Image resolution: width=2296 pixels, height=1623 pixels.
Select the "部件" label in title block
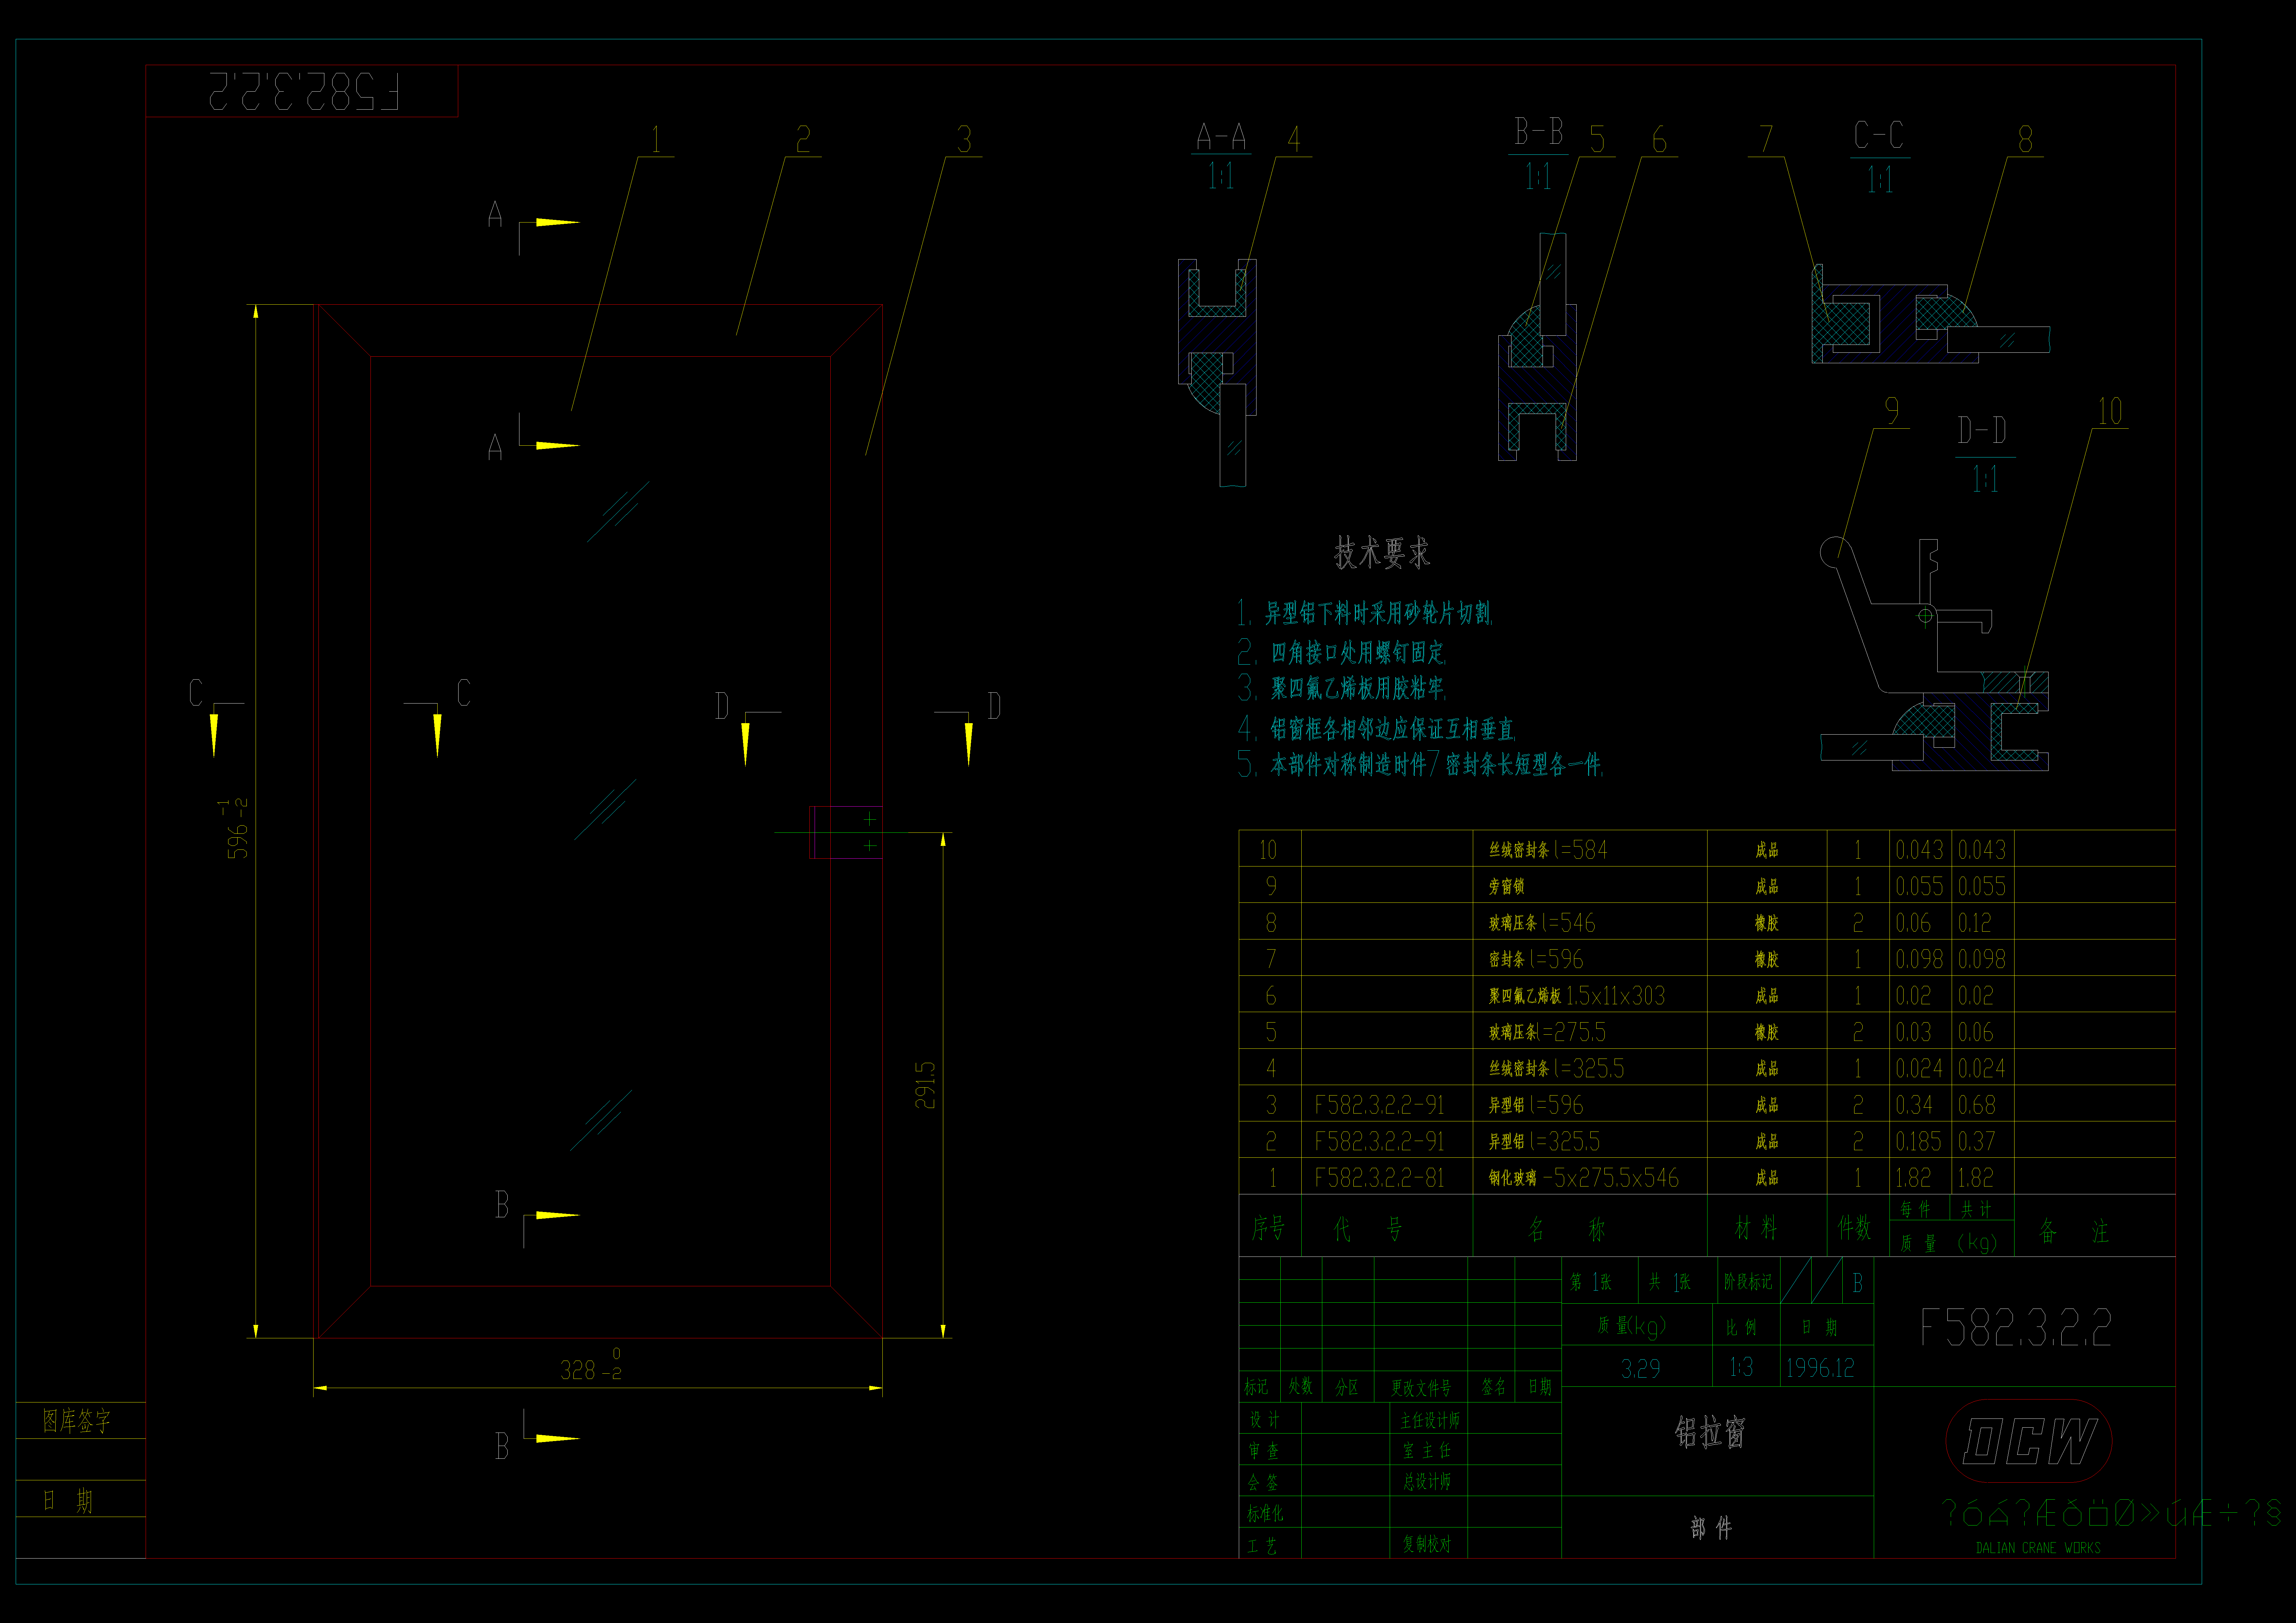1711,1528
